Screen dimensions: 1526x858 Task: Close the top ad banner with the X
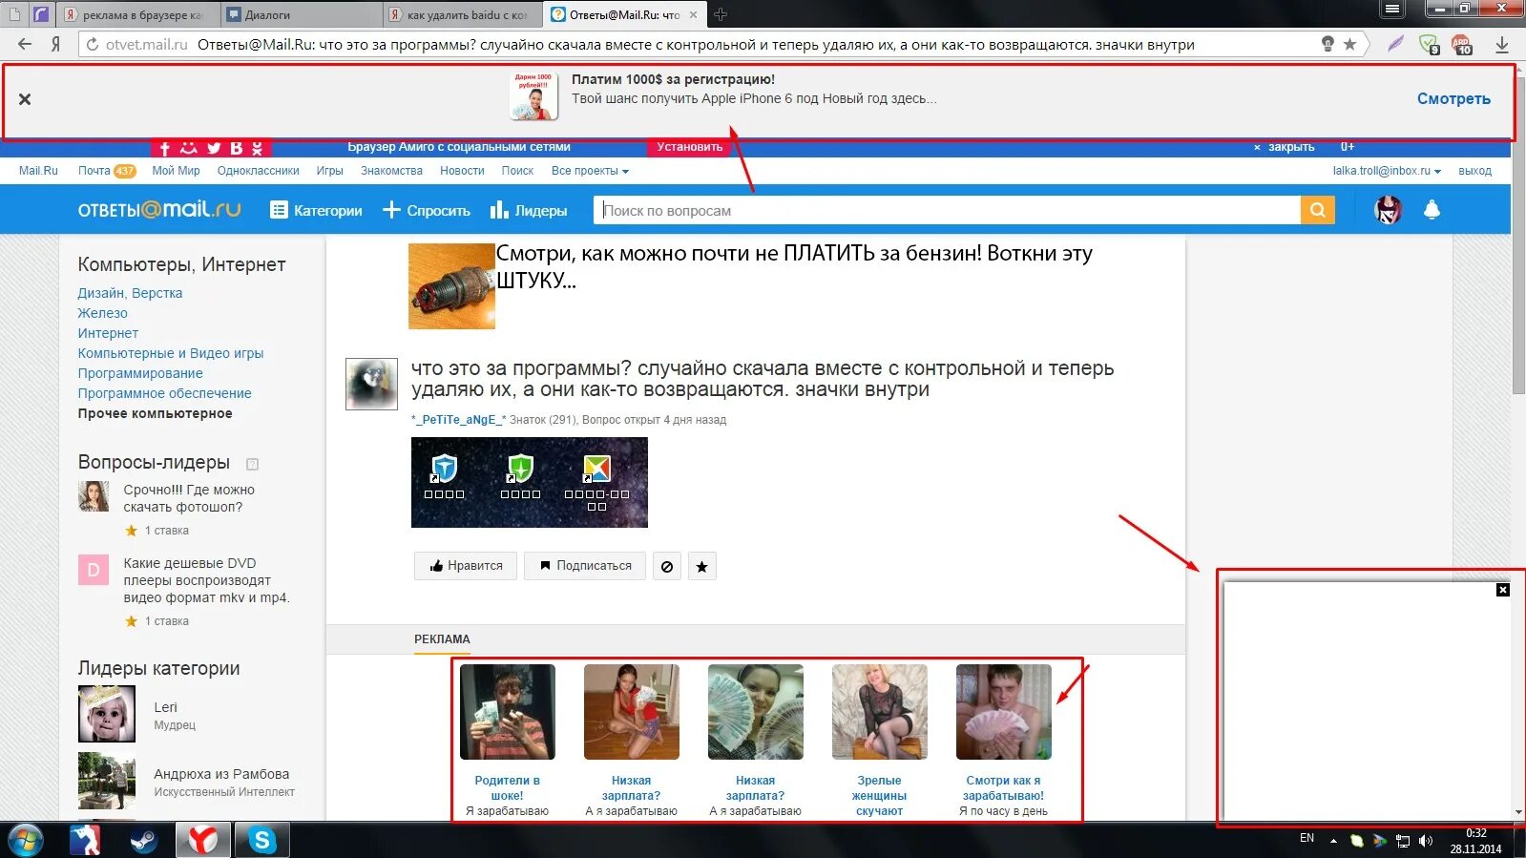[25, 99]
